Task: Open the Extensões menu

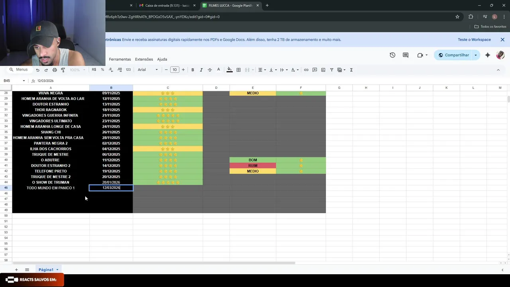Action: click(144, 59)
